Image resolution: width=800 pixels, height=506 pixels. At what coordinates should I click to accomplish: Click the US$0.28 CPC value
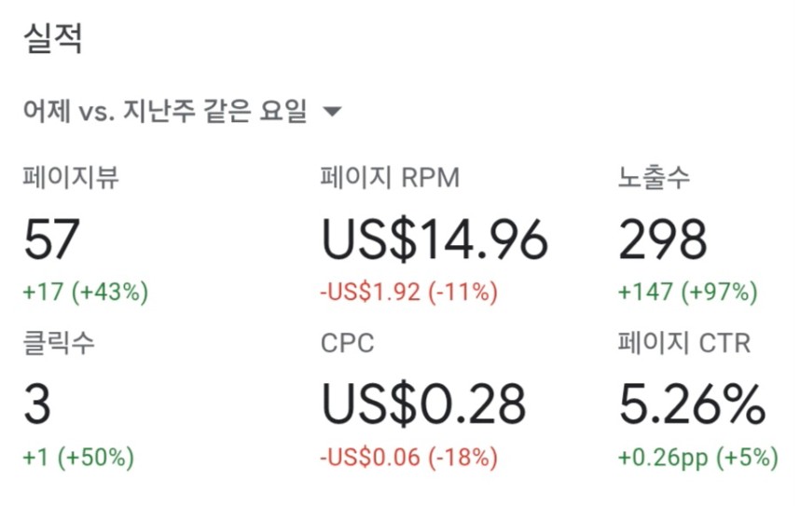coord(423,403)
